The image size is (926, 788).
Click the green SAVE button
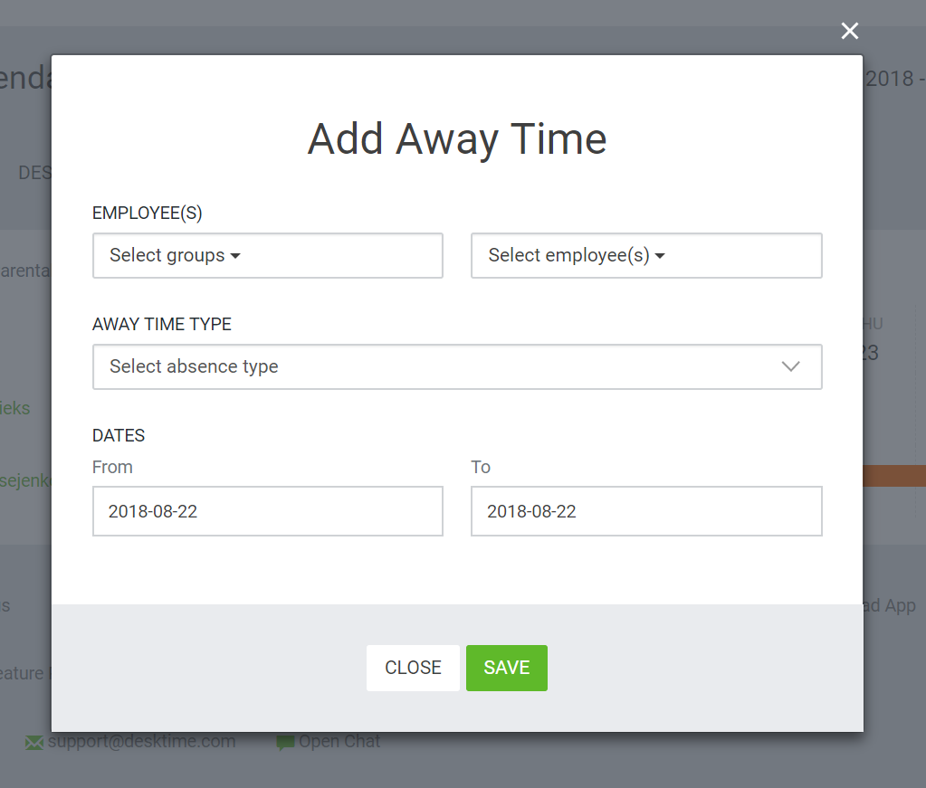(507, 668)
